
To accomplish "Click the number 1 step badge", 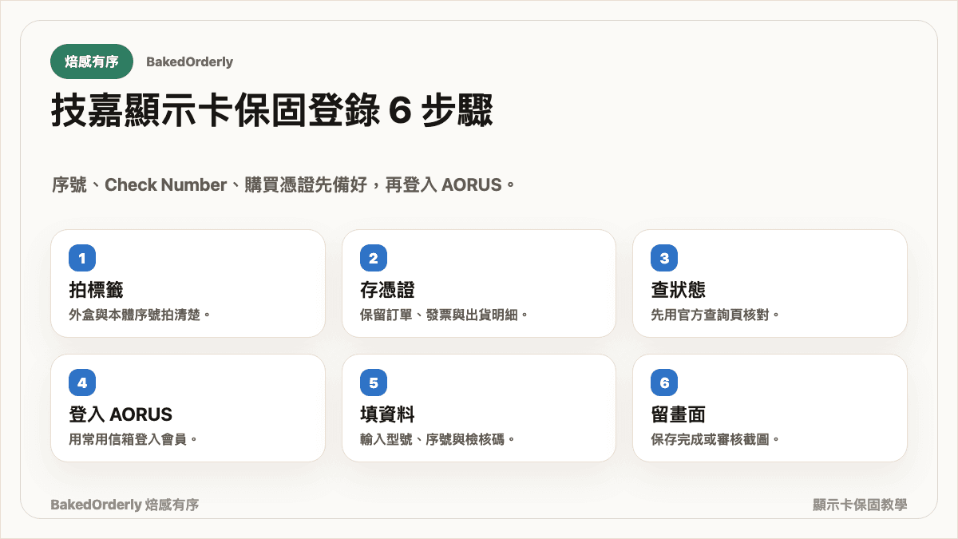I will tap(82, 258).
